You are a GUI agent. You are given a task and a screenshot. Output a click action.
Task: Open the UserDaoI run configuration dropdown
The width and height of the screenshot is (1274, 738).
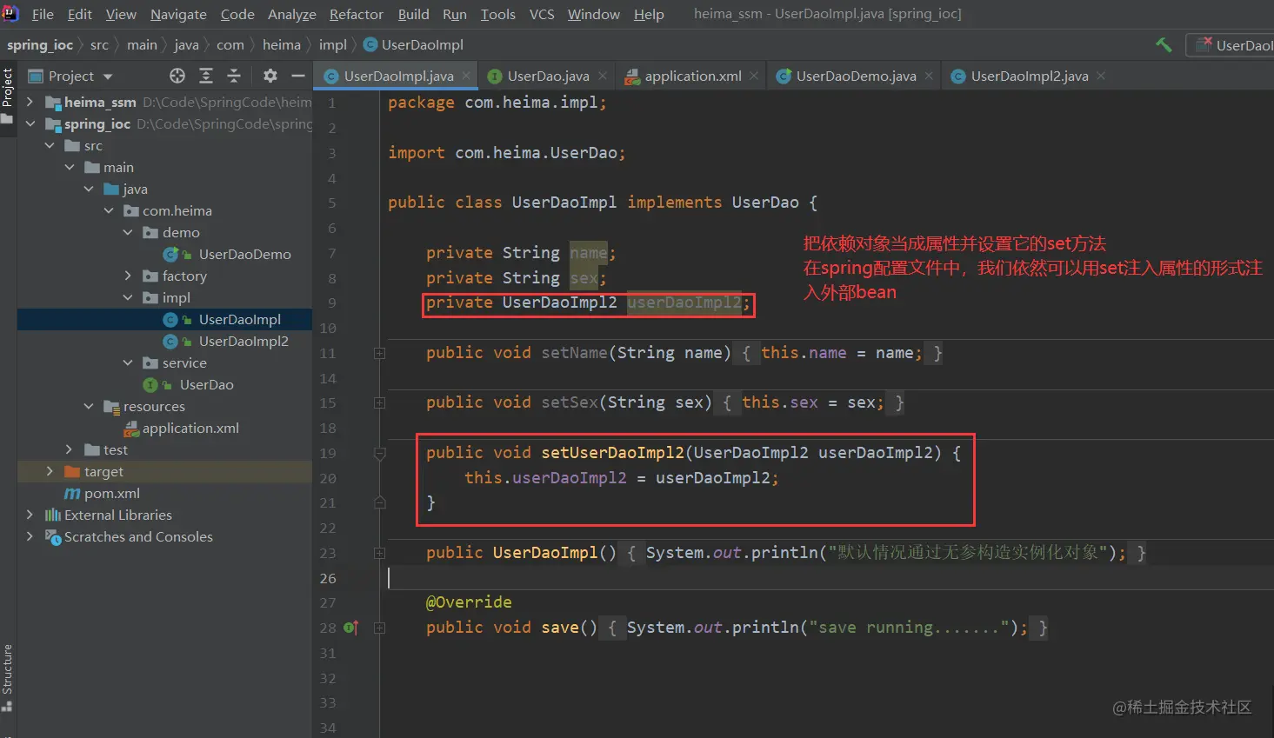[1231, 45]
